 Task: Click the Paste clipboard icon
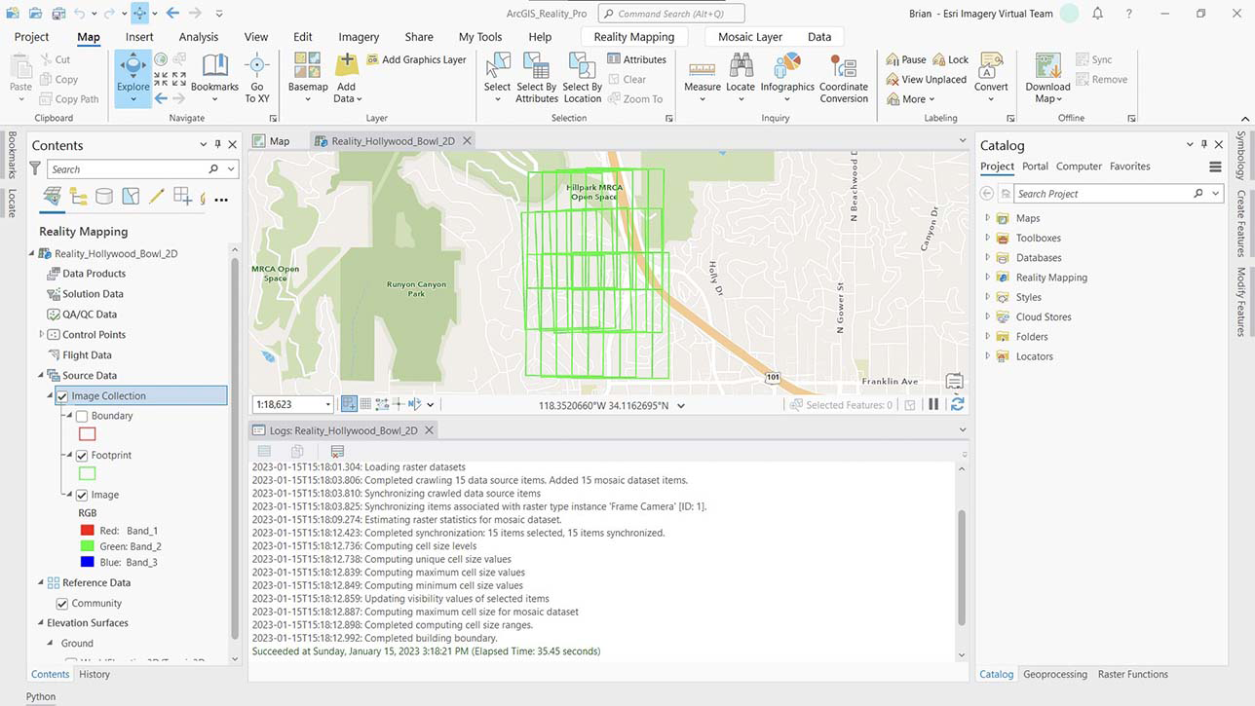point(20,66)
